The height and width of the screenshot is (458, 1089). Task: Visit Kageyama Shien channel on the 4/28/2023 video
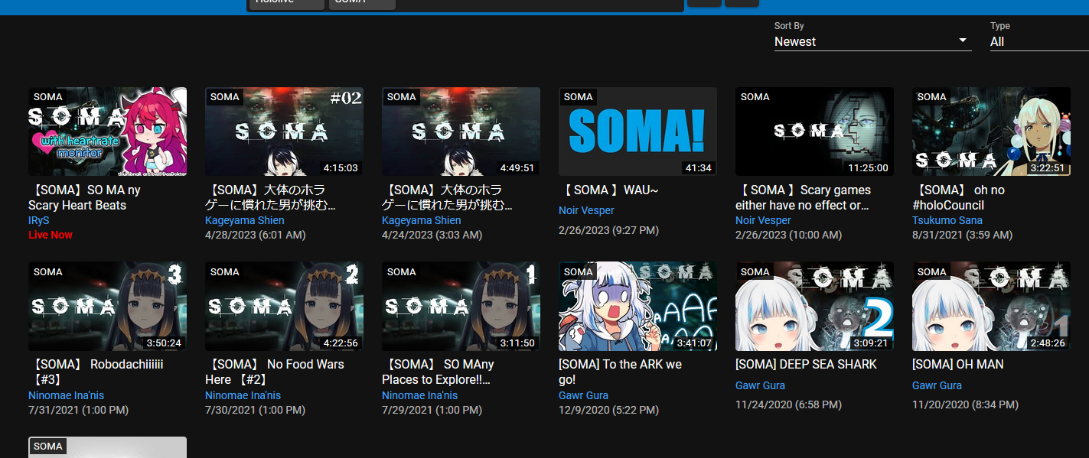[245, 220]
